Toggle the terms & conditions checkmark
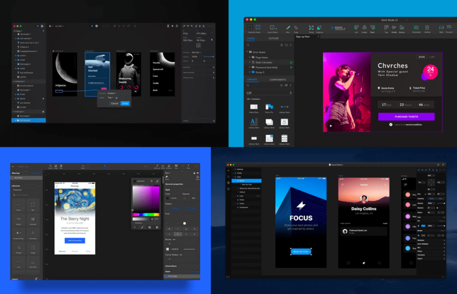The height and width of the screenshot is (294, 457). 391,124
